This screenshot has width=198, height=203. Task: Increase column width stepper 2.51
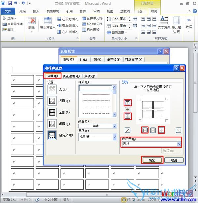pos(130,25)
